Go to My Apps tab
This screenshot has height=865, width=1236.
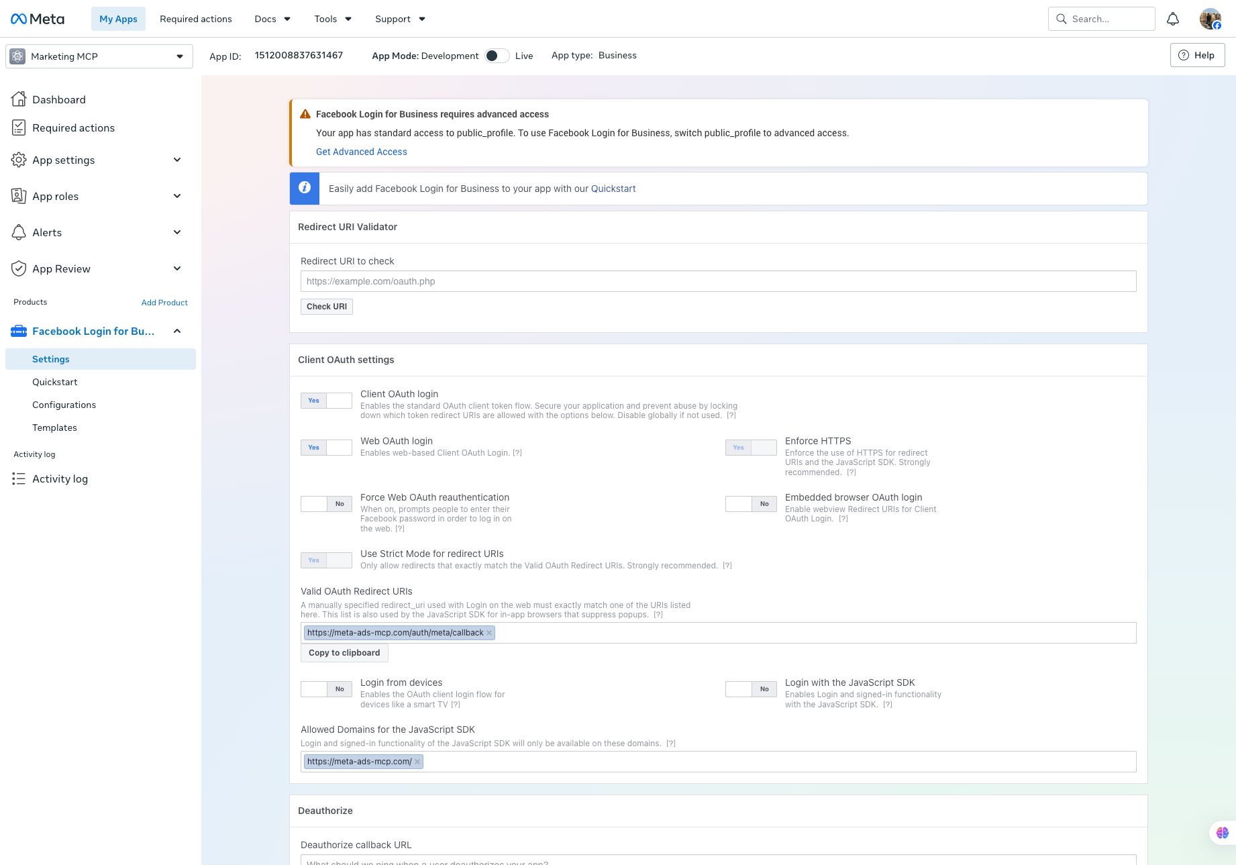tap(118, 19)
